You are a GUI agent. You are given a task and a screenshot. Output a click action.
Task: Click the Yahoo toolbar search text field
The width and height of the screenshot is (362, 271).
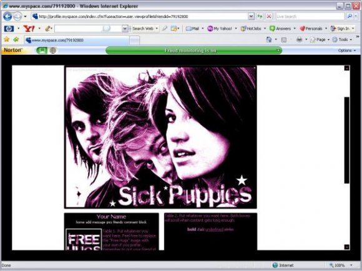(88, 29)
